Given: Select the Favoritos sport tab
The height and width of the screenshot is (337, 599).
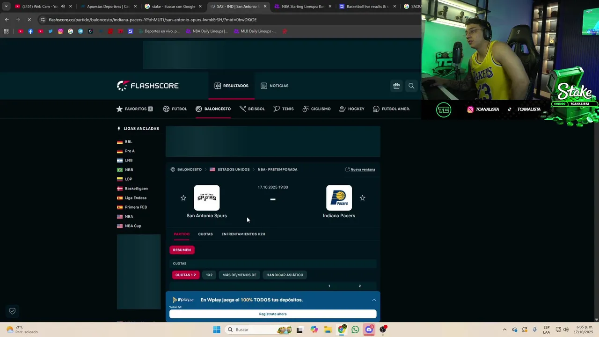Looking at the screenshot, I should 135,109.
